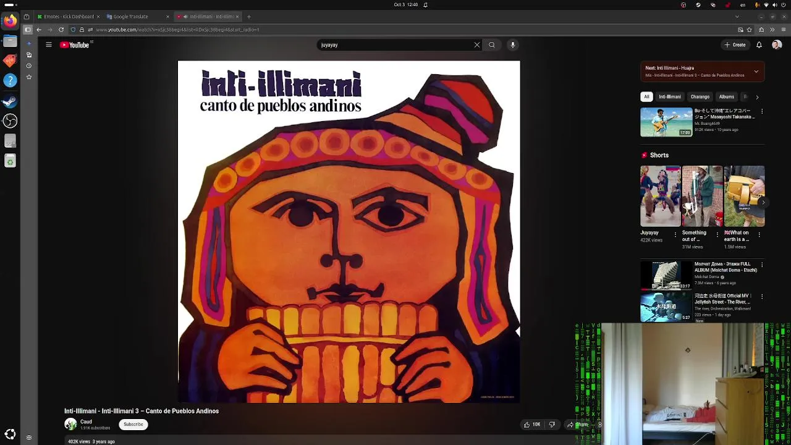Open the sidebar bookmarks star icon
Image resolution: width=791 pixels, height=445 pixels.
pyautogui.click(x=29, y=77)
